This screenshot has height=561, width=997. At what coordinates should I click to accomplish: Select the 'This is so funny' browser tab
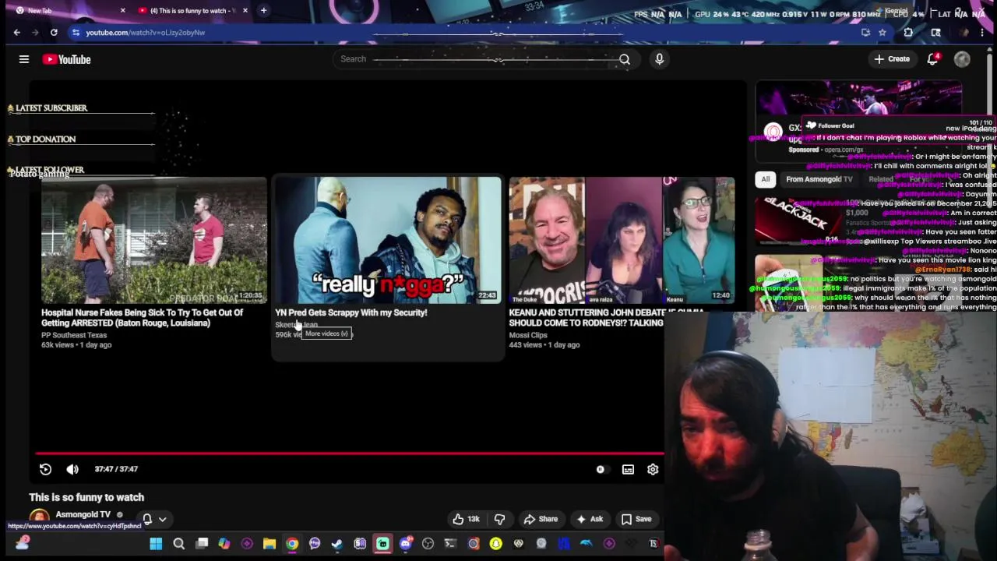click(193, 11)
